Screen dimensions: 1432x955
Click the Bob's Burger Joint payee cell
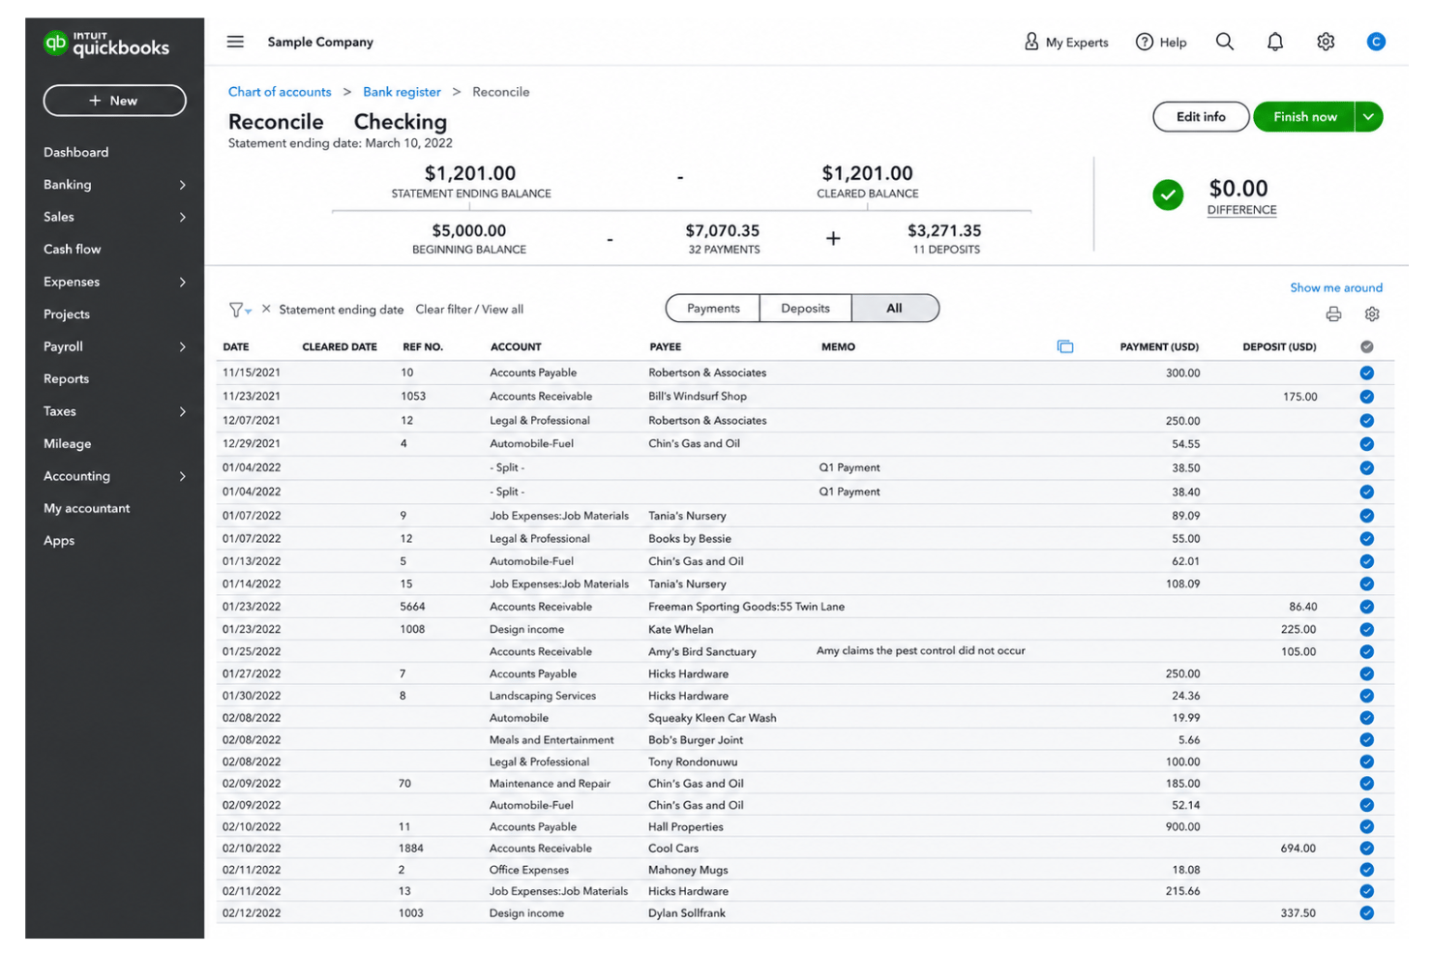pos(696,740)
